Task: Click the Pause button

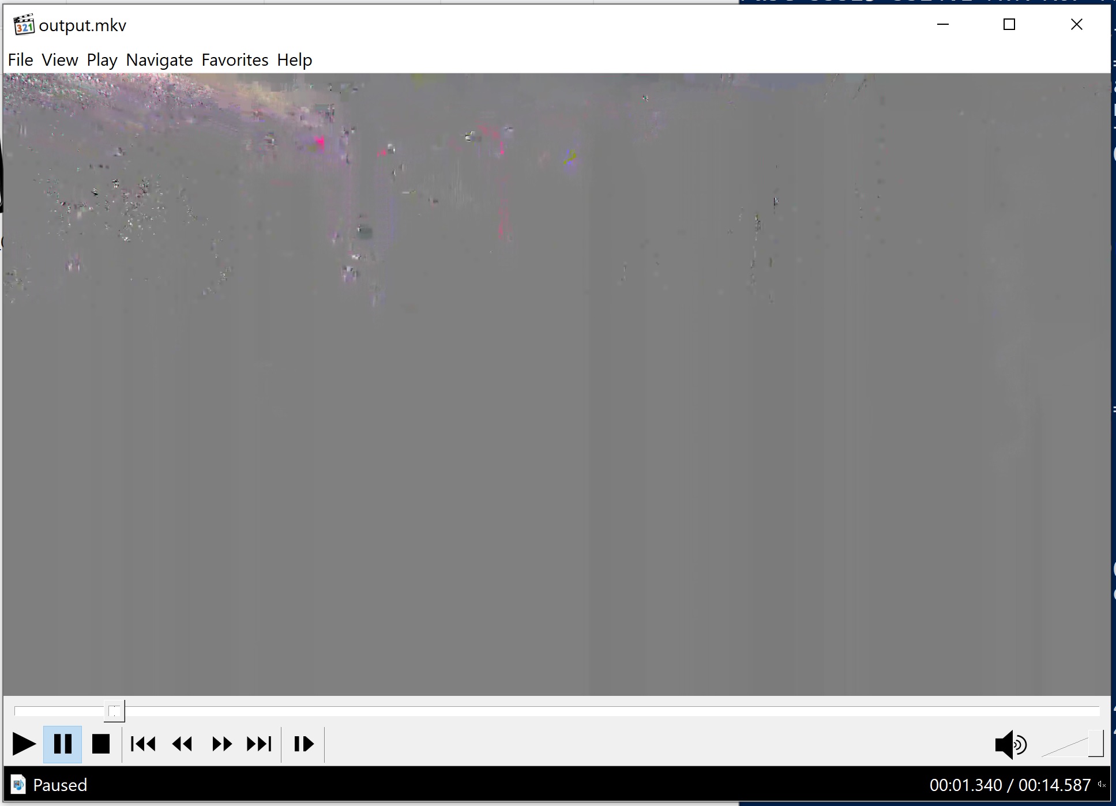Action: pyautogui.click(x=62, y=744)
